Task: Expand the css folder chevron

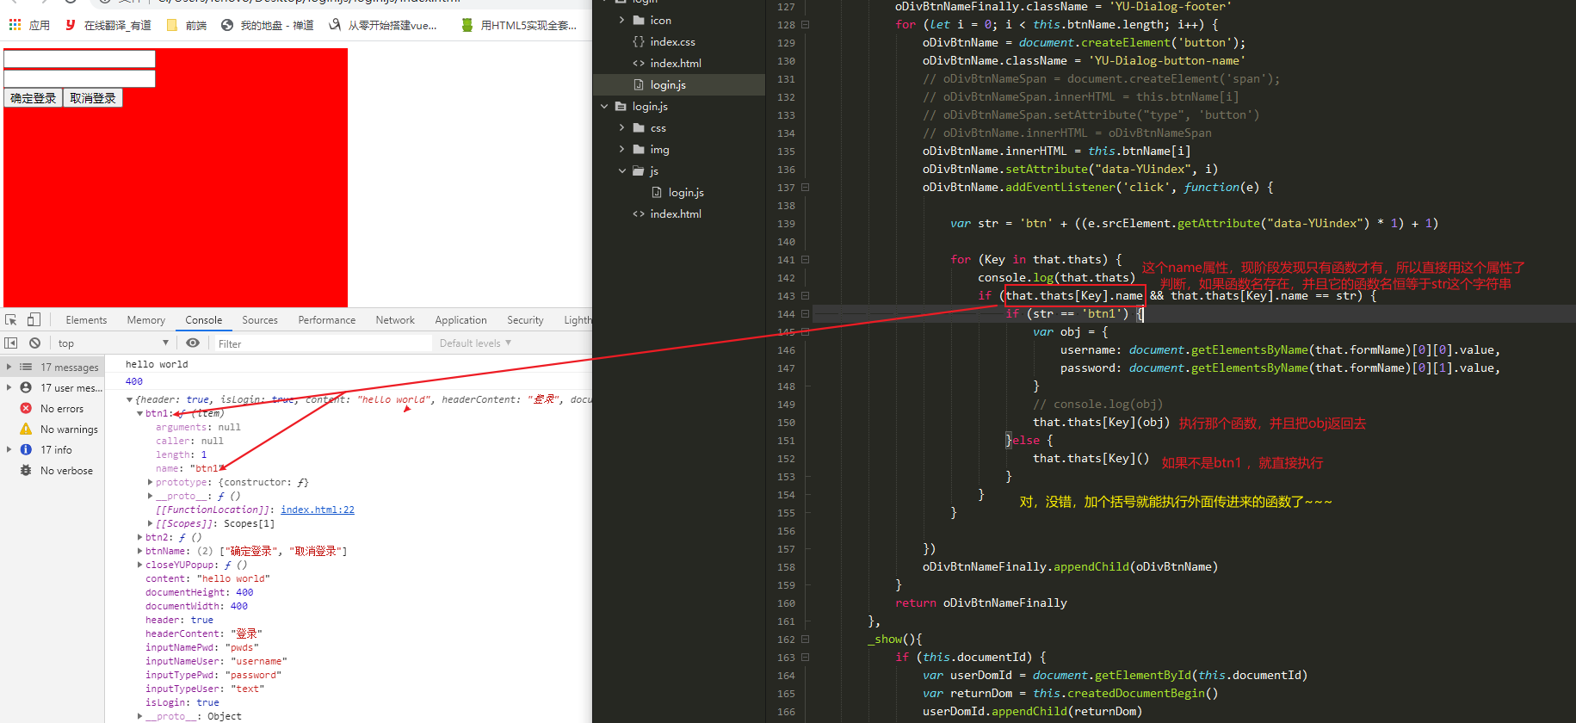Action: pyautogui.click(x=621, y=127)
